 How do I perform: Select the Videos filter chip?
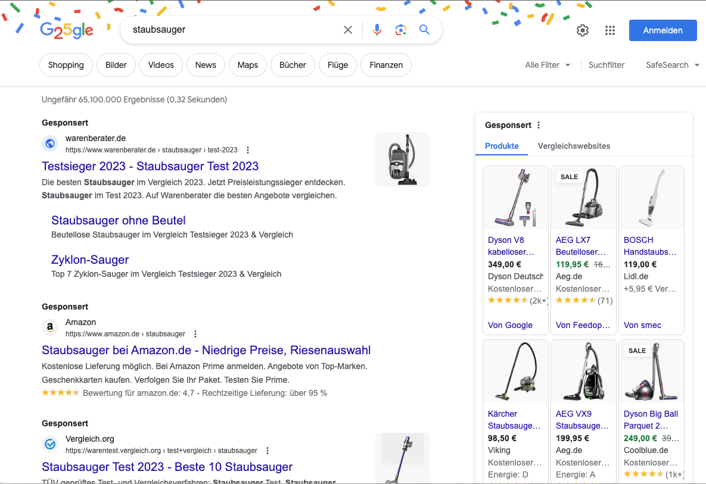pos(161,65)
